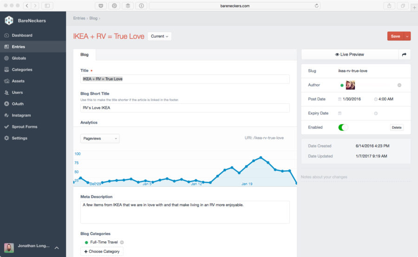This screenshot has height=257, width=418.
Task: Click the Date Created value 6/14/2016
Action: pyautogui.click(x=372, y=146)
